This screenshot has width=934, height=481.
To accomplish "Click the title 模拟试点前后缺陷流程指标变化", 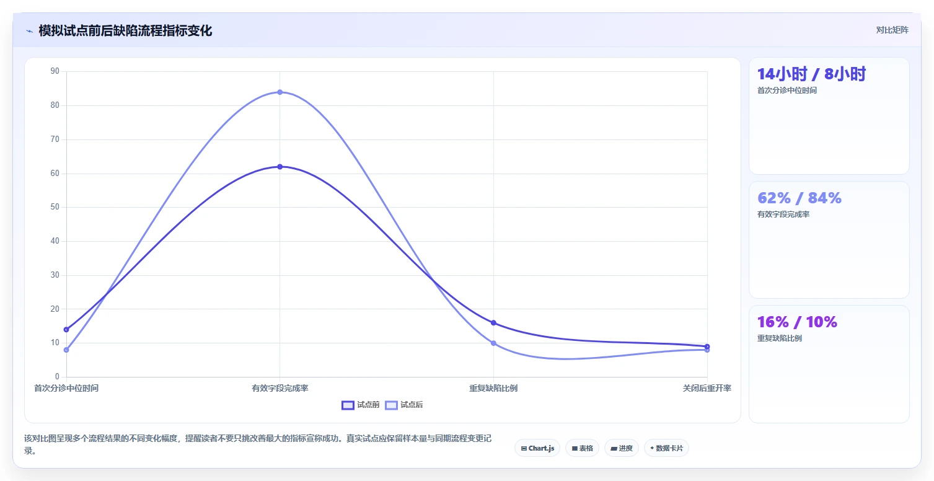I will (125, 30).
